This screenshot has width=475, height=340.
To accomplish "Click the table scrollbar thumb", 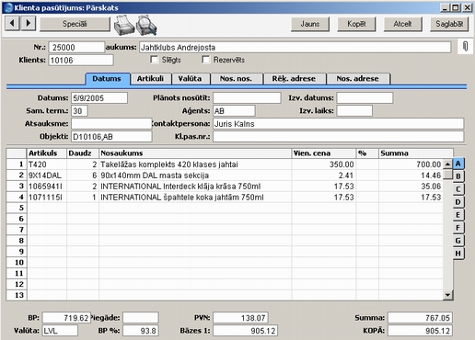I will [x=448, y=175].
